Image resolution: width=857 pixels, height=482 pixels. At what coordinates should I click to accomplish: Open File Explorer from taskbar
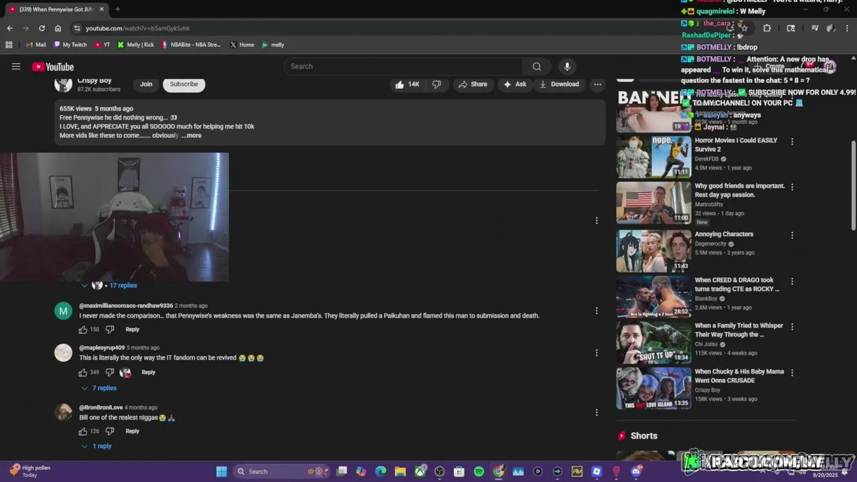tap(400, 471)
